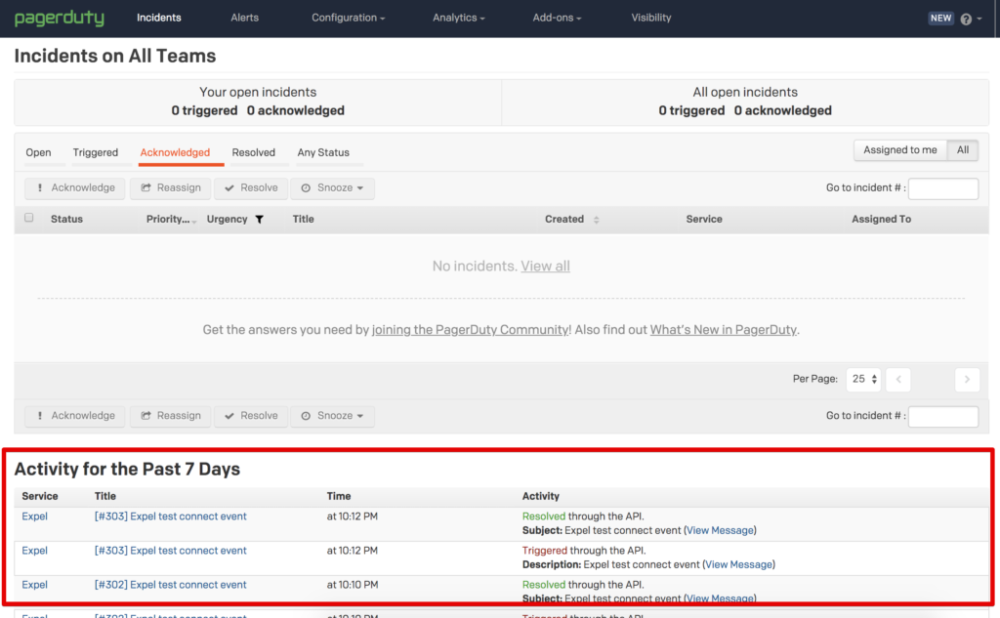The height and width of the screenshot is (618, 1000).
Task: Click the NEW badge in header
Action: click(x=940, y=18)
